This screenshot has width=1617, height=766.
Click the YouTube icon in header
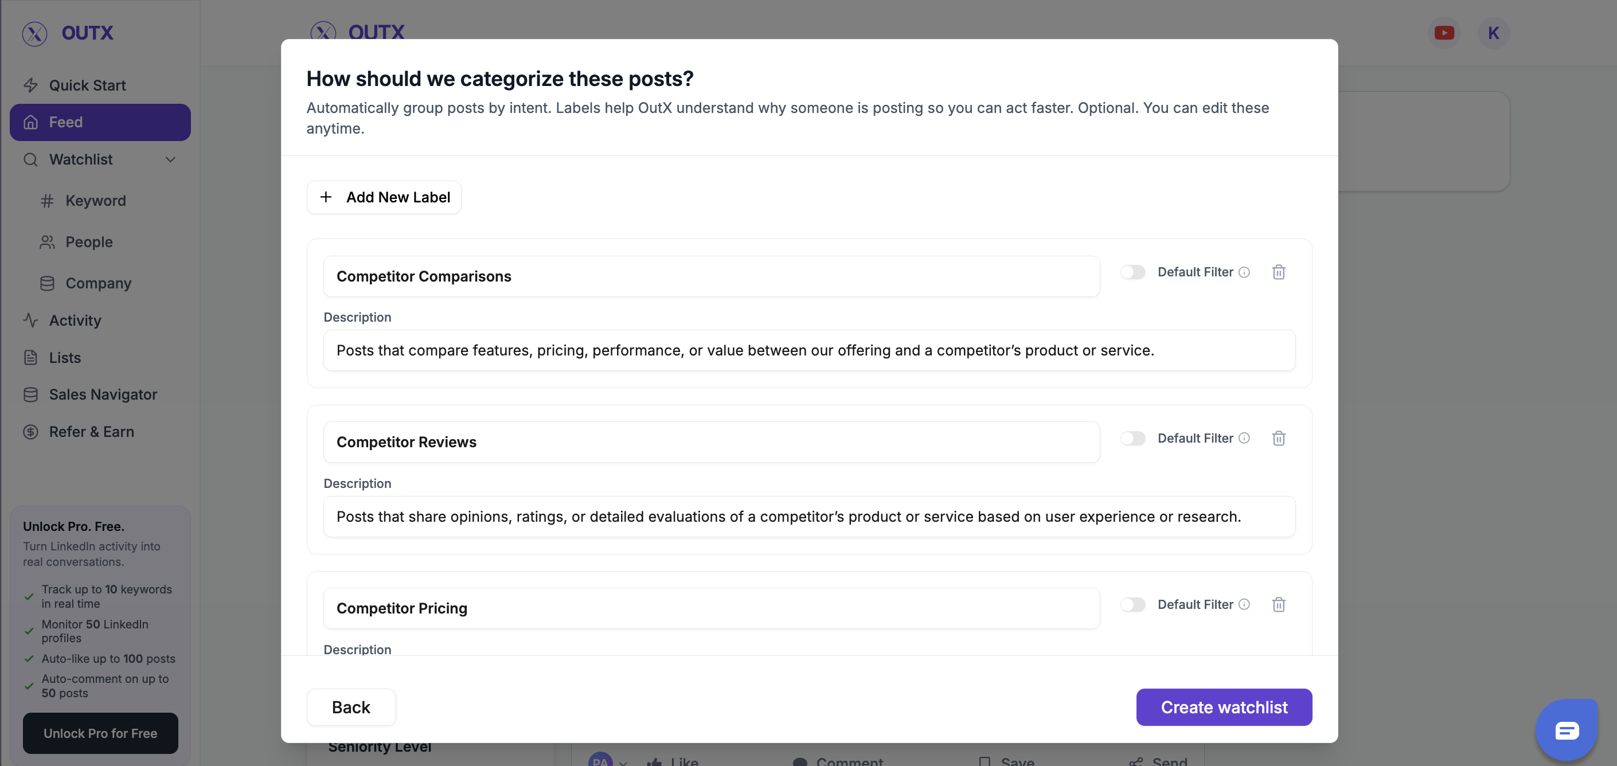(1444, 33)
